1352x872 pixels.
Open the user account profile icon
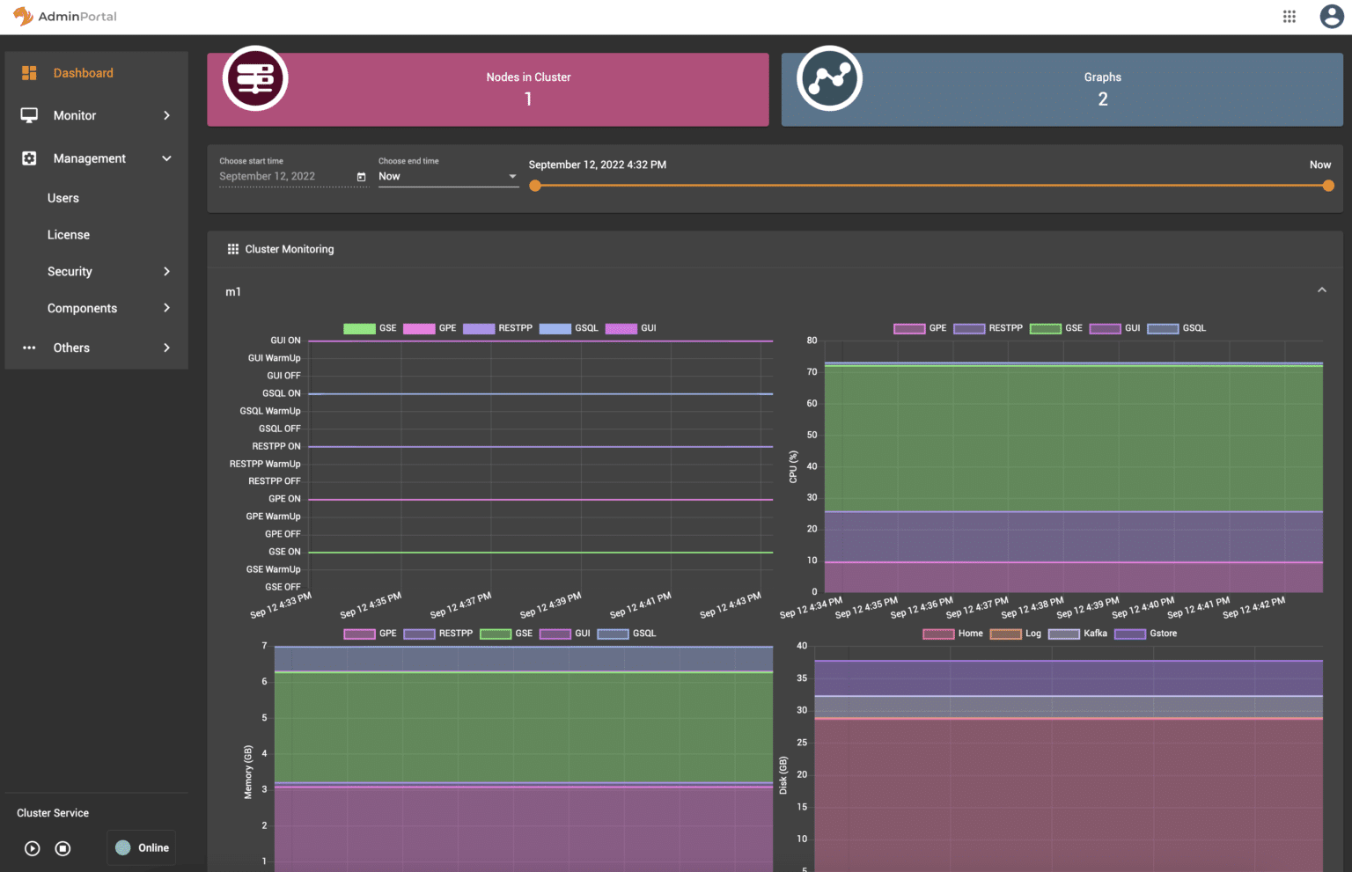click(x=1331, y=17)
